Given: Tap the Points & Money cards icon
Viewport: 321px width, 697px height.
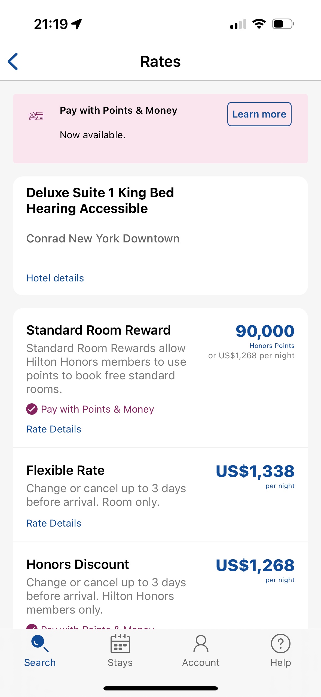Looking at the screenshot, I should pyautogui.click(x=36, y=116).
